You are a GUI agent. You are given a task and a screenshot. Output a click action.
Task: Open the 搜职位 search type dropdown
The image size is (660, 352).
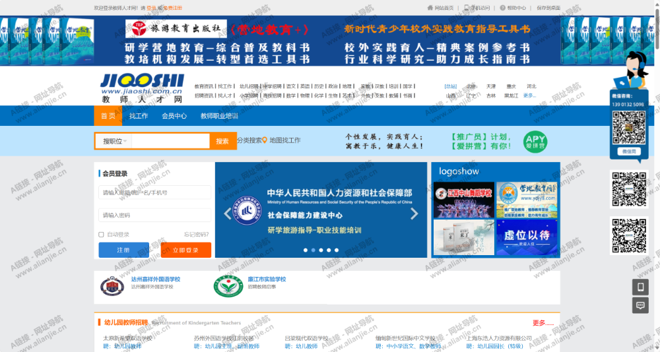[114, 141]
